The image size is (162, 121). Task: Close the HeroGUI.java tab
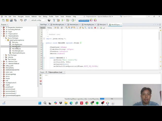[121, 24]
